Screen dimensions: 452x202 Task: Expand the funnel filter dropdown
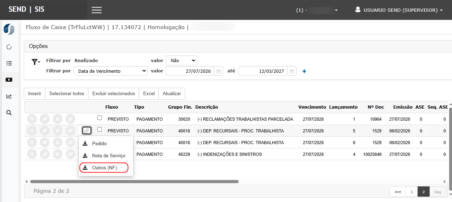pyautogui.click(x=36, y=62)
